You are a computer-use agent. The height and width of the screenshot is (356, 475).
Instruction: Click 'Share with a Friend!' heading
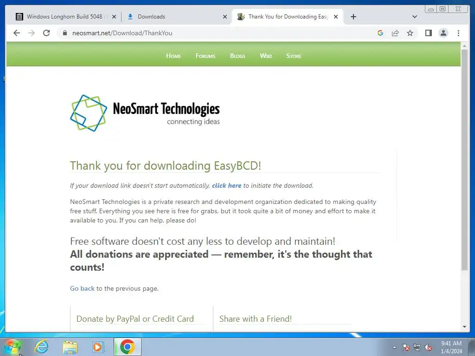pyautogui.click(x=256, y=319)
